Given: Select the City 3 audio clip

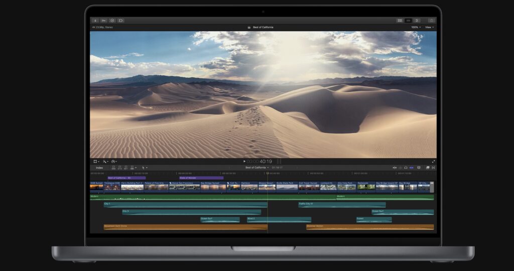Looking at the screenshot, I should point(191,212).
